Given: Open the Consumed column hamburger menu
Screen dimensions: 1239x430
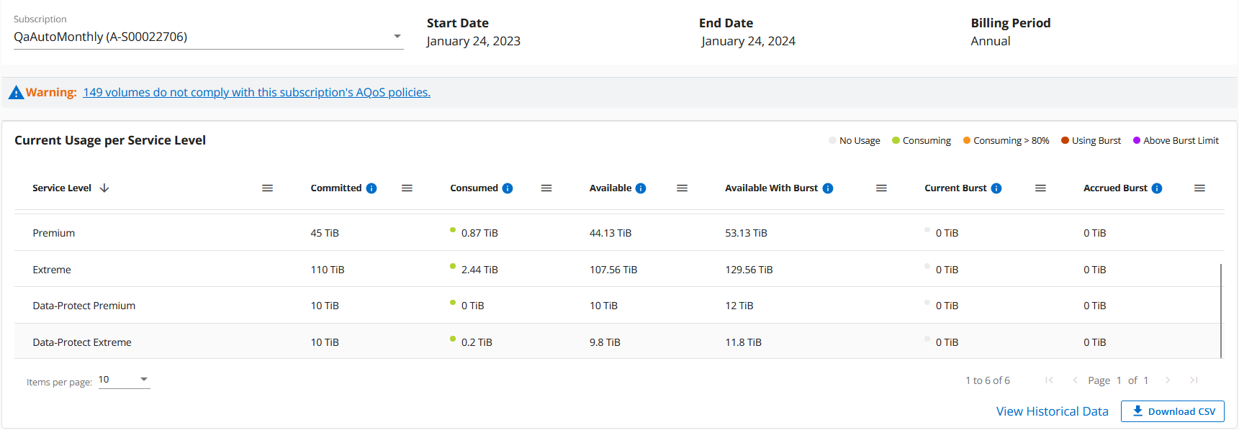Looking at the screenshot, I should click(x=546, y=188).
